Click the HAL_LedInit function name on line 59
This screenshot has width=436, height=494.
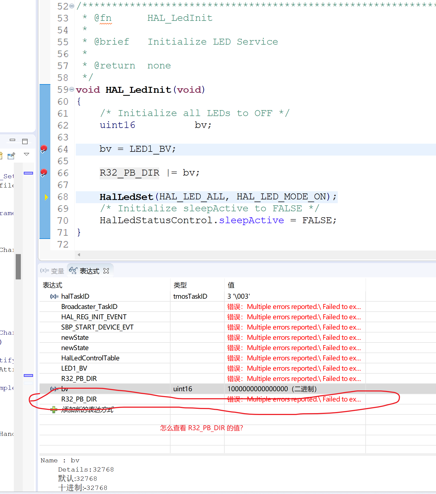138,90
